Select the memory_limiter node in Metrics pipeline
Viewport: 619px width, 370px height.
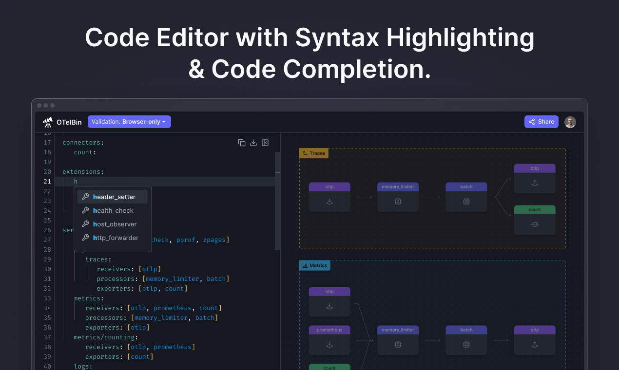point(398,340)
